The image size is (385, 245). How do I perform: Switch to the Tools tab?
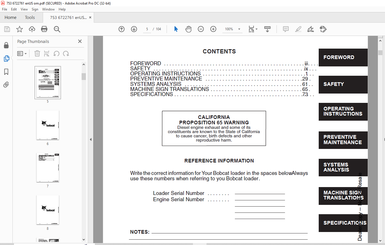[30, 18]
